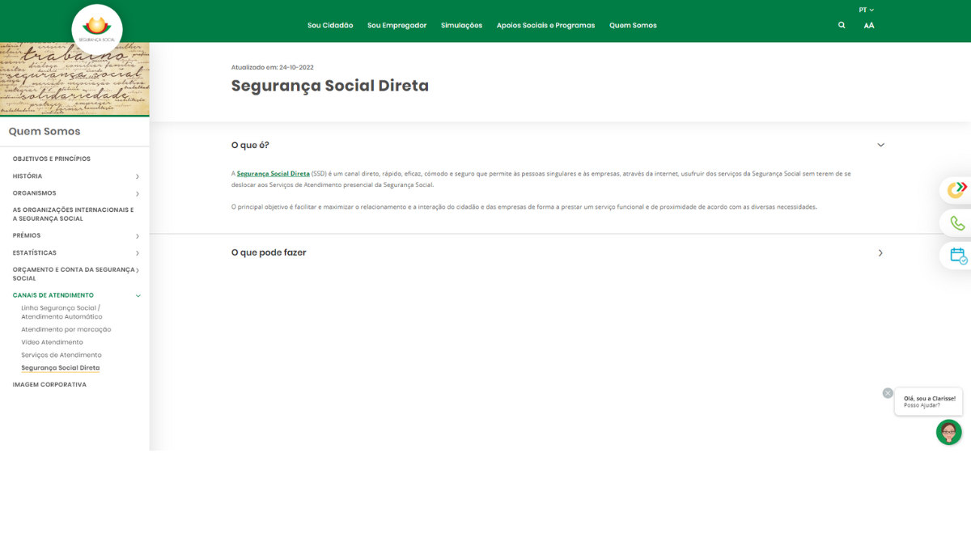Collapse the 'O que é?' section

tap(880, 146)
